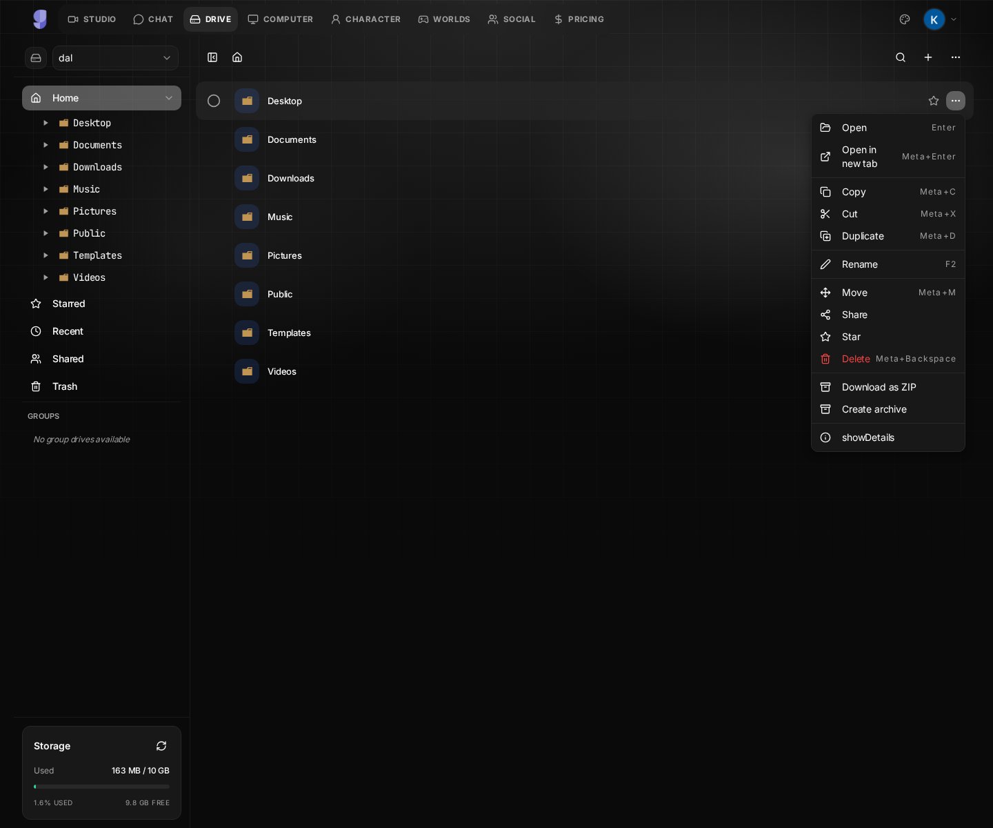This screenshot has width=993, height=828.
Task: Refresh storage usage with the refresh icon
Action: pos(161,746)
